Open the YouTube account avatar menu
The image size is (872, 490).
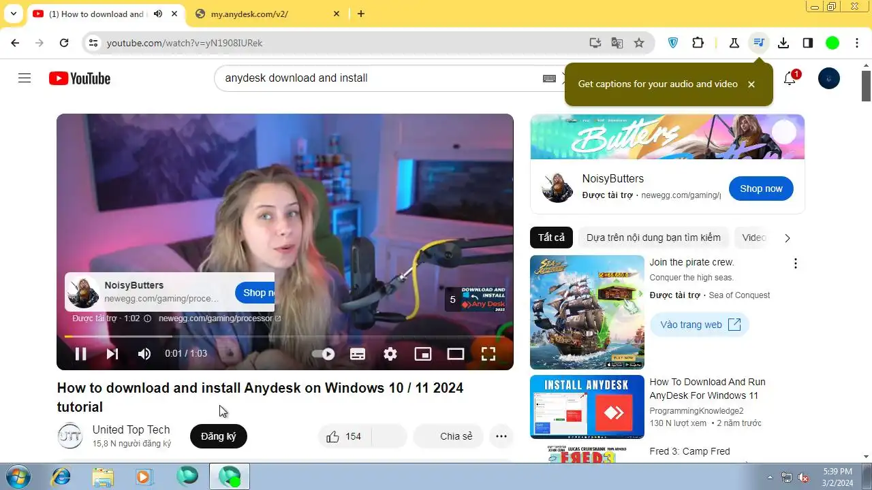(828, 78)
